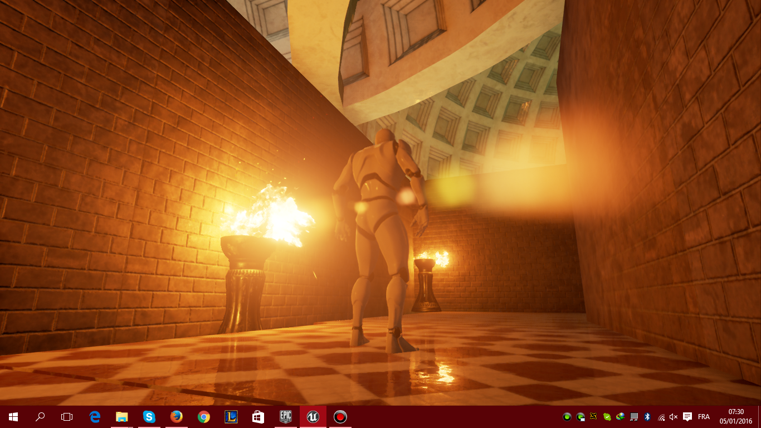
Task: Open the Wi-Fi network tray icon
Action: coord(661,417)
